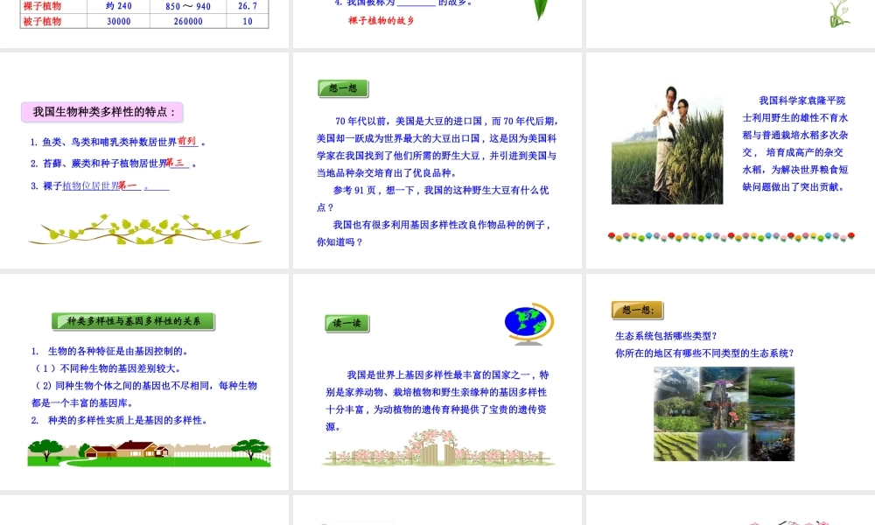The image size is (875, 525).
Task: Click the green 想一想 label button
Action: (343, 88)
